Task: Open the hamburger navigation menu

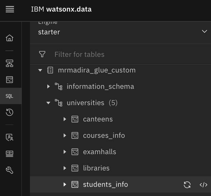Action: tap(10, 9)
